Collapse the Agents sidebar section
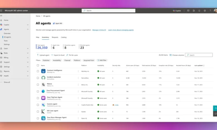 [28, 29]
